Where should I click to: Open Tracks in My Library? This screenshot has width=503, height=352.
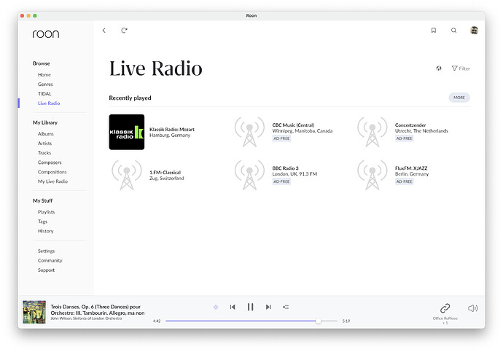coord(44,153)
